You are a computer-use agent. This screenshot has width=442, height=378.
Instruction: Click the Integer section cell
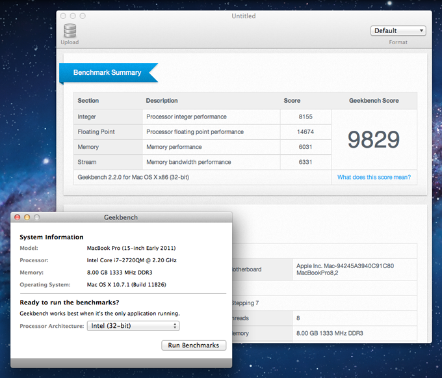[x=108, y=117]
